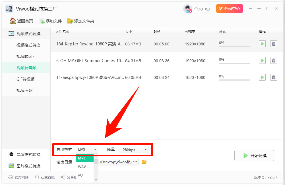
Task: Open the 会员中心 membership button
Action: click(x=229, y=9)
